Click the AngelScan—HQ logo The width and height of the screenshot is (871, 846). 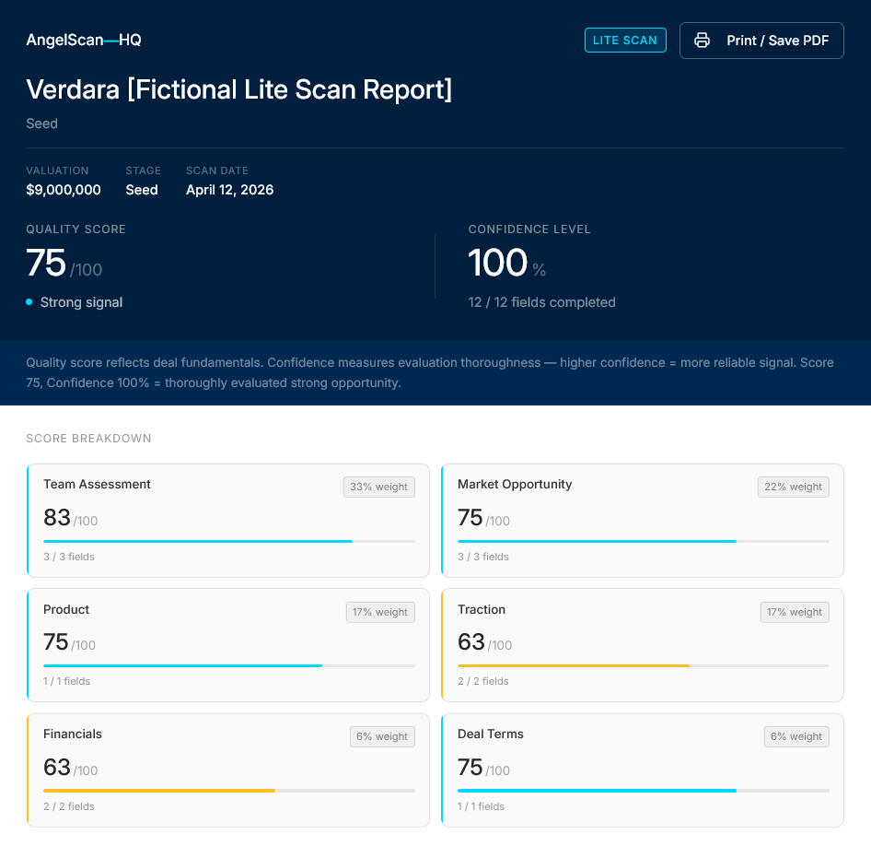coord(84,40)
